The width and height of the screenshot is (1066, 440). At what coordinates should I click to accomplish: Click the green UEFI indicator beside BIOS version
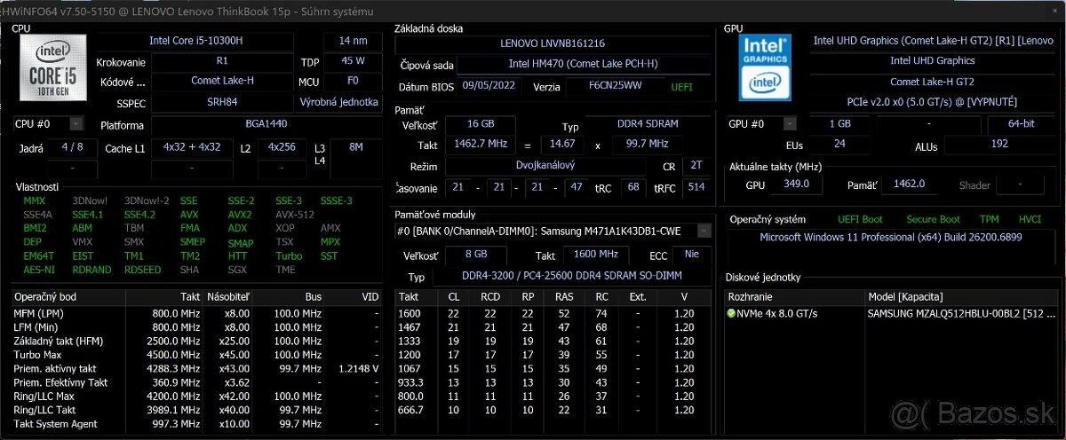click(x=682, y=87)
